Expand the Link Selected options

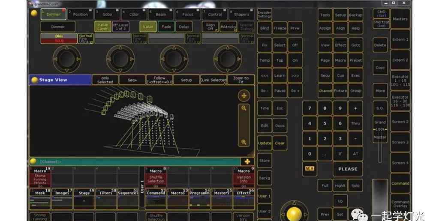(x=213, y=80)
